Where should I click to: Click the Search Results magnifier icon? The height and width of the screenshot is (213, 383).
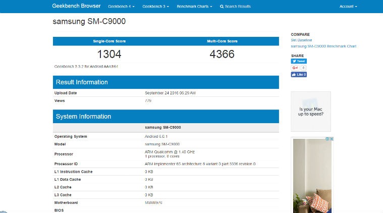point(222,7)
